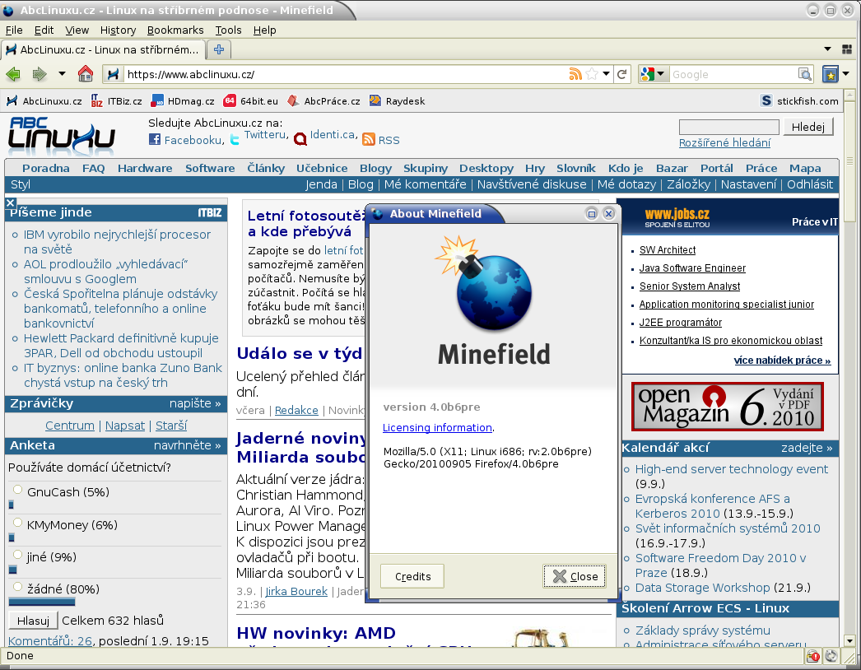Select the GnuCash (5%) poll option
Image resolution: width=861 pixels, height=670 pixels.
[17, 490]
